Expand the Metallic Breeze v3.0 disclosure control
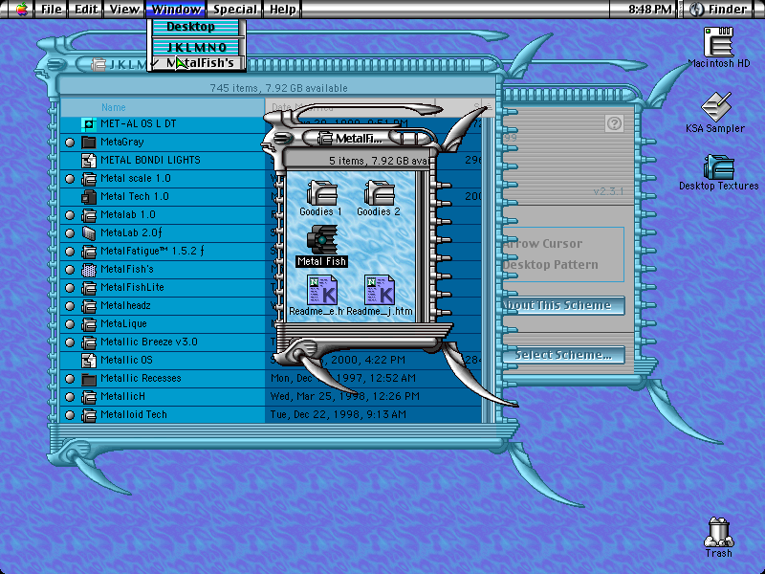This screenshot has width=765, height=574. pos(70,342)
